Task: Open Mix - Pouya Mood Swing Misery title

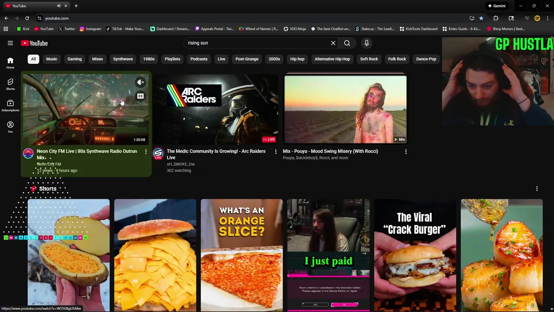Action: (x=330, y=151)
